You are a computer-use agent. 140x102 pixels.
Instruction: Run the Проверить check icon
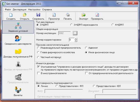(97, 15)
